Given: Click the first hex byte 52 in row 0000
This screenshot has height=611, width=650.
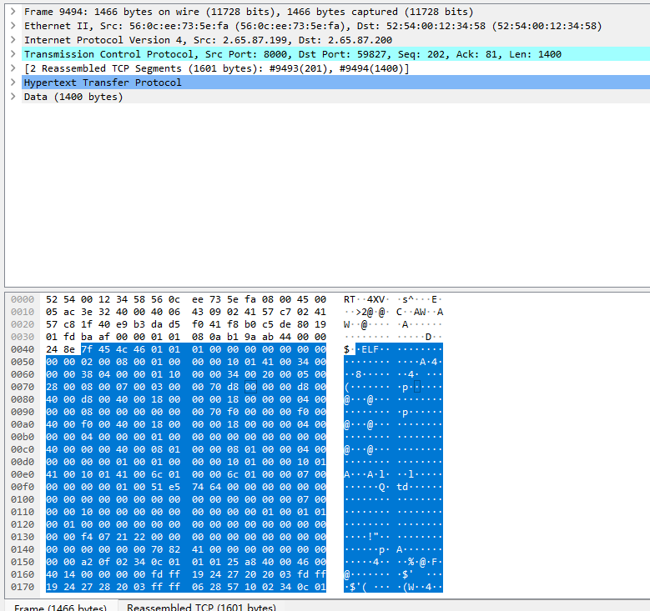Looking at the screenshot, I should 52,299.
